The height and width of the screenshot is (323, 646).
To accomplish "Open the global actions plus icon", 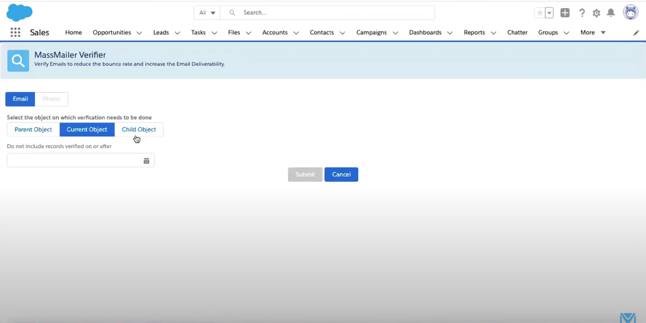I will pyautogui.click(x=565, y=13).
